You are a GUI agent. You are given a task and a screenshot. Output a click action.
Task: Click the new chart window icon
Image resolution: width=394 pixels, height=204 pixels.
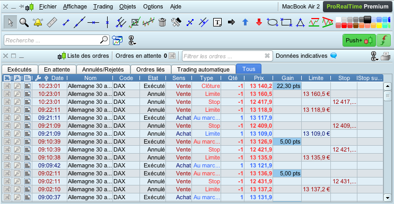(117, 40)
